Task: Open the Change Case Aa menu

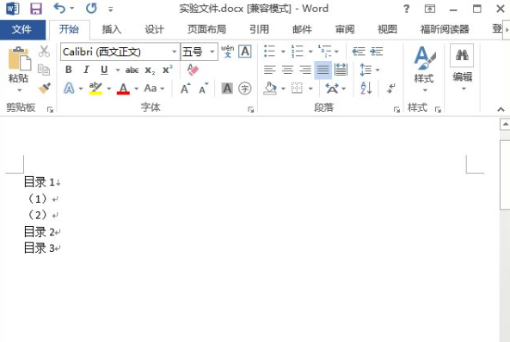Action: [154, 89]
